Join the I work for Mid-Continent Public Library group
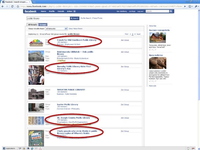200x150 pixels. click(x=125, y=40)
